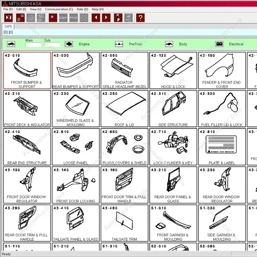Click the zoom magnifier toolbar icon

click(53, 18)
